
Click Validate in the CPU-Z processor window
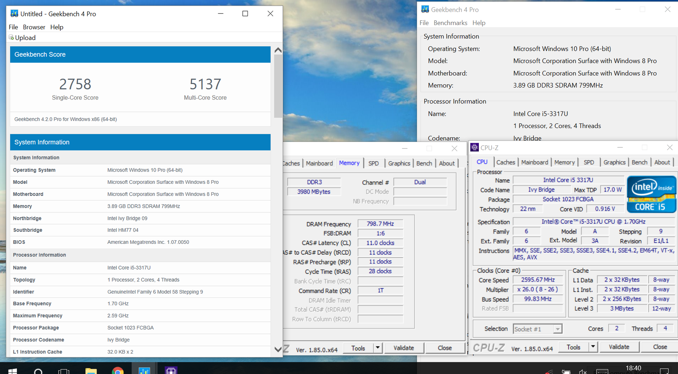(x=619, y=347)
